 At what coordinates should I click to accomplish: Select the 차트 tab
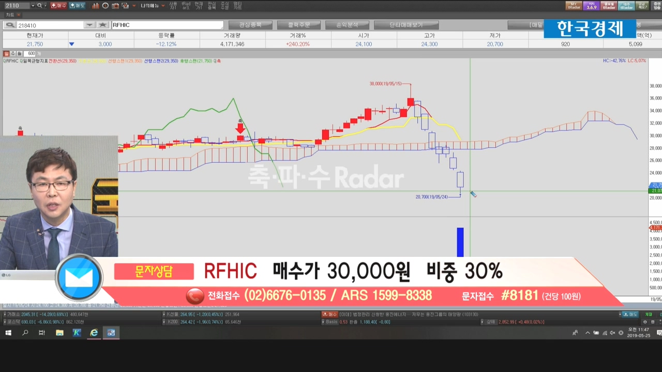(x=10, y=15)
